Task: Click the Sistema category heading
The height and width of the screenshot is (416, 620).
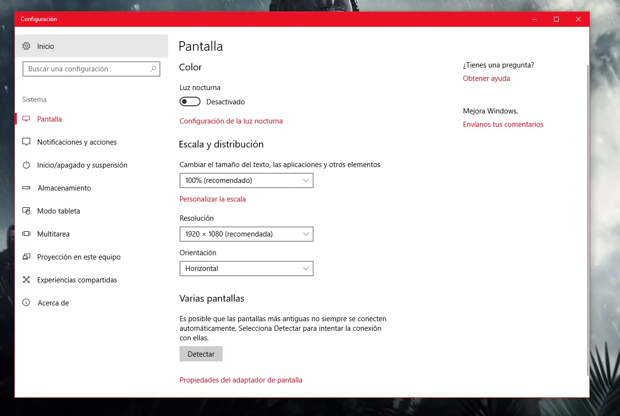Action: [x=34, y=100]
